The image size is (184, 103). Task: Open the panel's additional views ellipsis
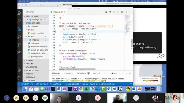(x=105, y=73)
